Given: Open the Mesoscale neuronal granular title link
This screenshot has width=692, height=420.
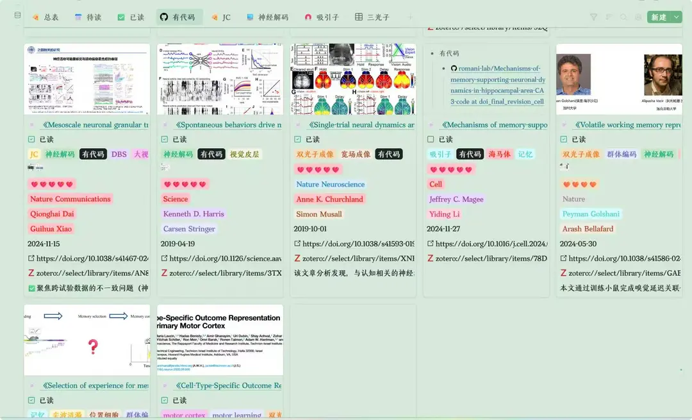Looking at the screenshot, I should pyautogui.click(x=95, y=125).
